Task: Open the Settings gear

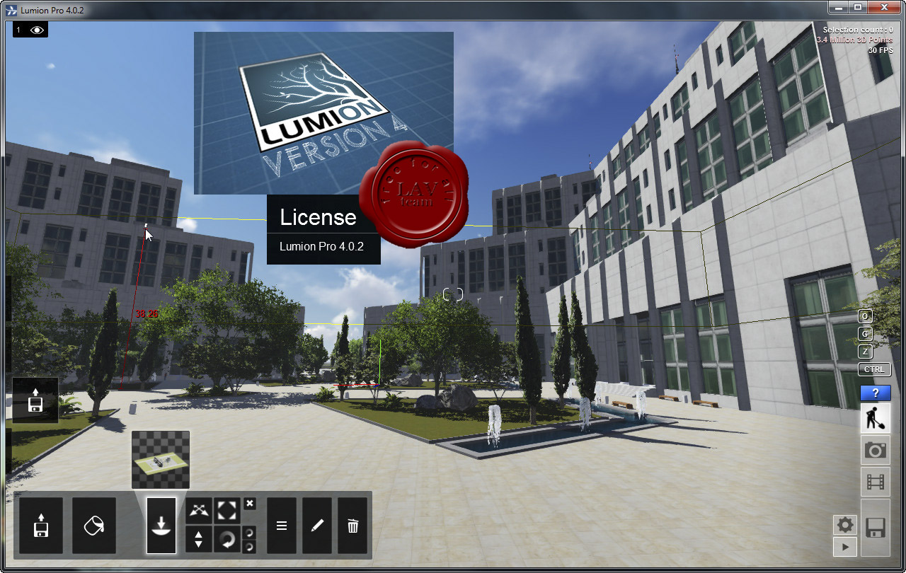Action: (x=845, y=525)
